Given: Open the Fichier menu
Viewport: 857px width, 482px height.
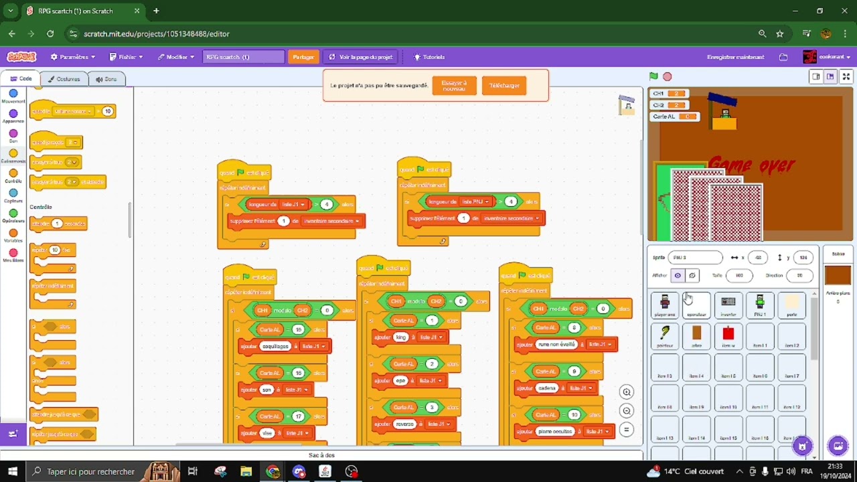Looking at the screenshot, I should tap(127, 57).
